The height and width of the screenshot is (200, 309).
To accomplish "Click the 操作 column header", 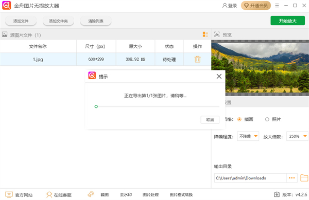I will point(197,46).
